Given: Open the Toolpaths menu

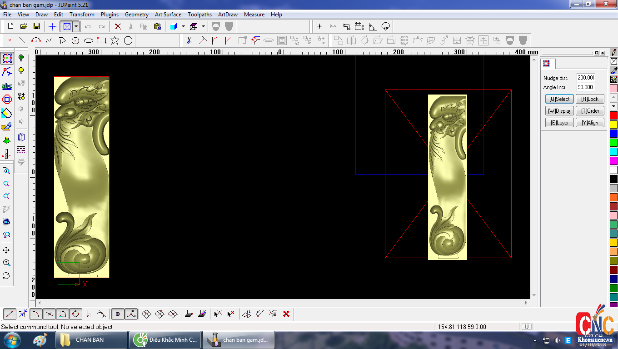Looking at the screenshot, I should point(199,15).
